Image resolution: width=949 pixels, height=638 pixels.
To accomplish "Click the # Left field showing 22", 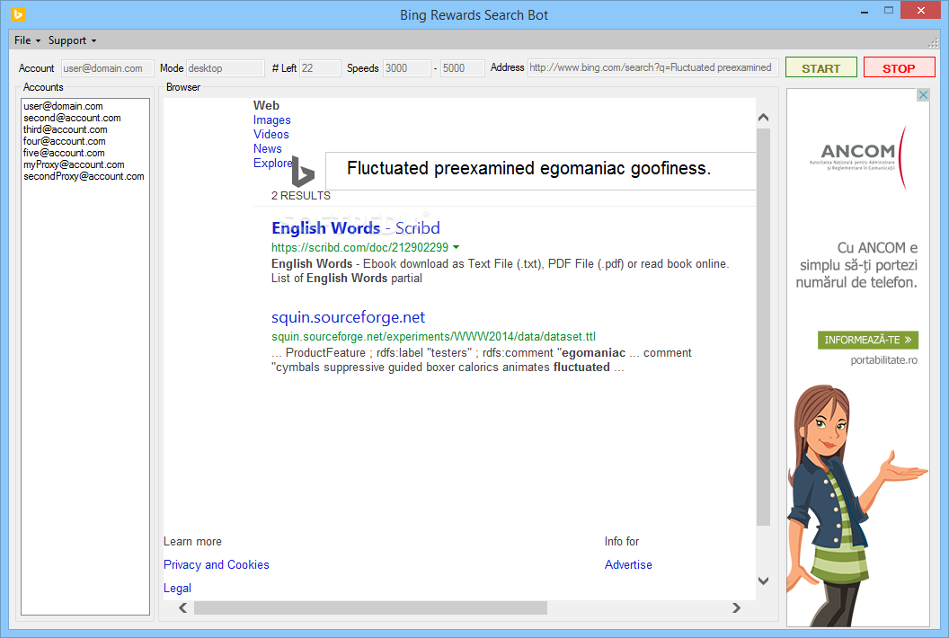I will click(x=320, y=67).
